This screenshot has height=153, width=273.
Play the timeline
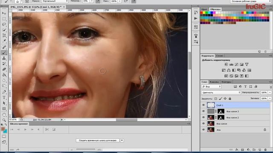[26, 129]
